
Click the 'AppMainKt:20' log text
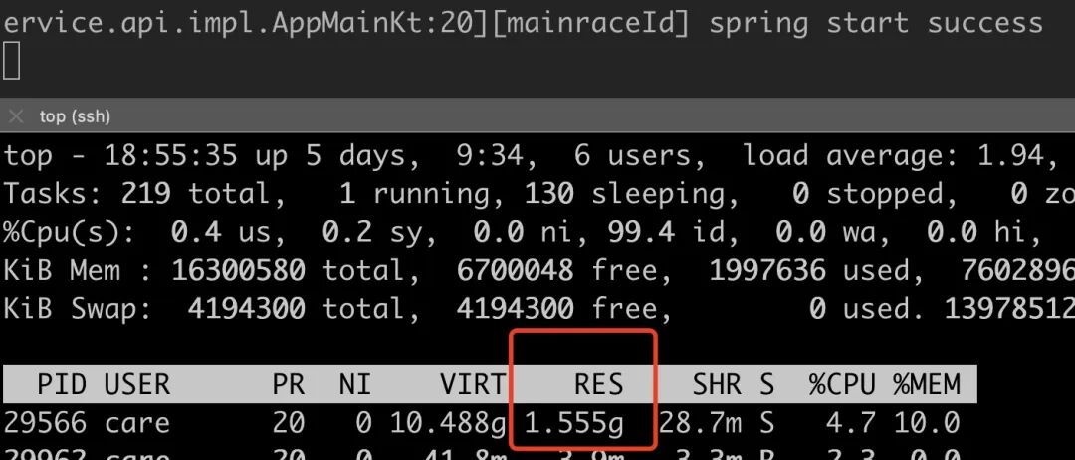(373, 23)
